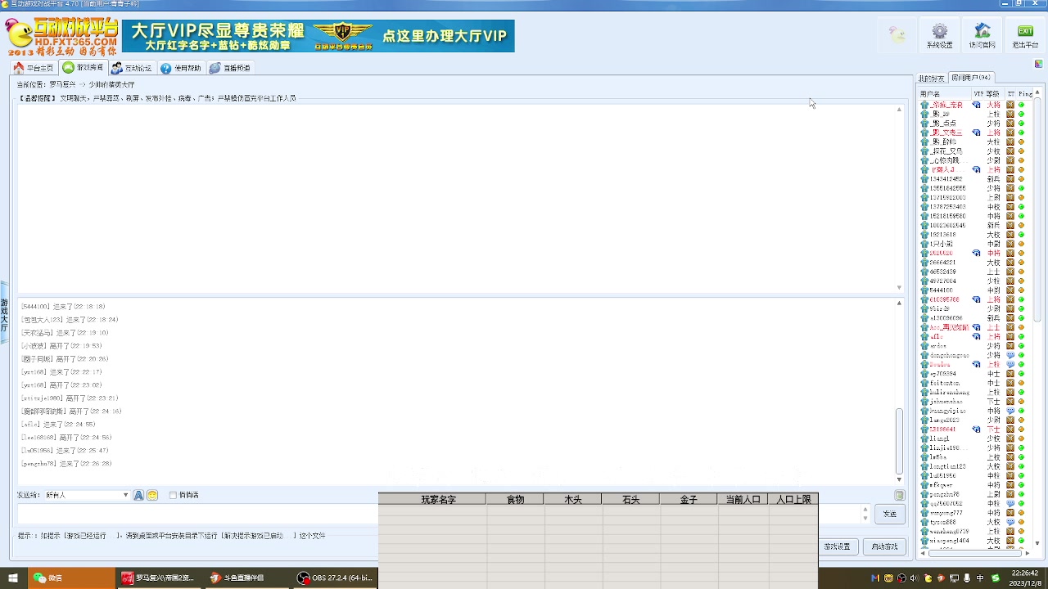Sort the user list by 等级 column
The height and width of the screenshot is (589, 1048).
[x=993, y=94]
